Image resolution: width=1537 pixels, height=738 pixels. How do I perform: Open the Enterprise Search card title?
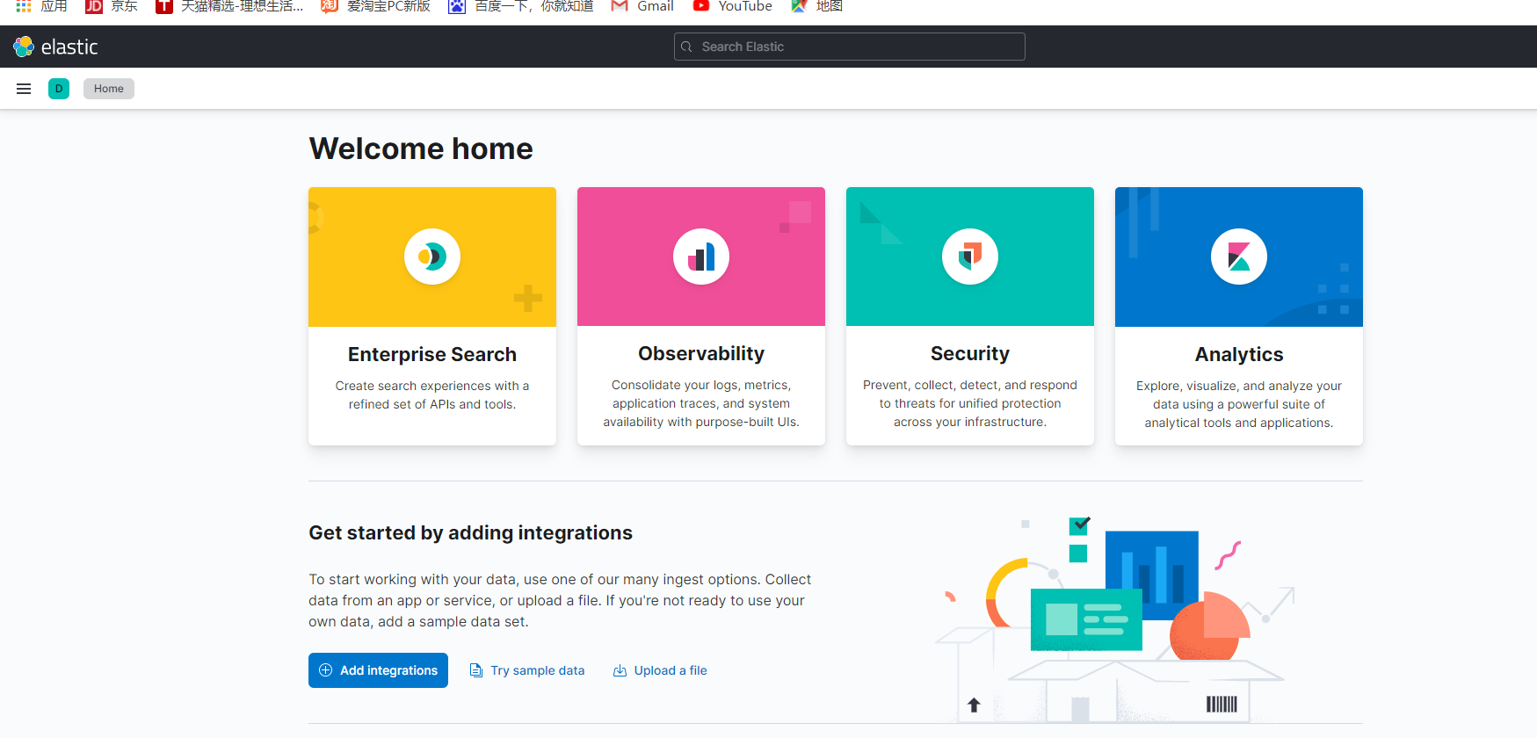pos(432,354)
